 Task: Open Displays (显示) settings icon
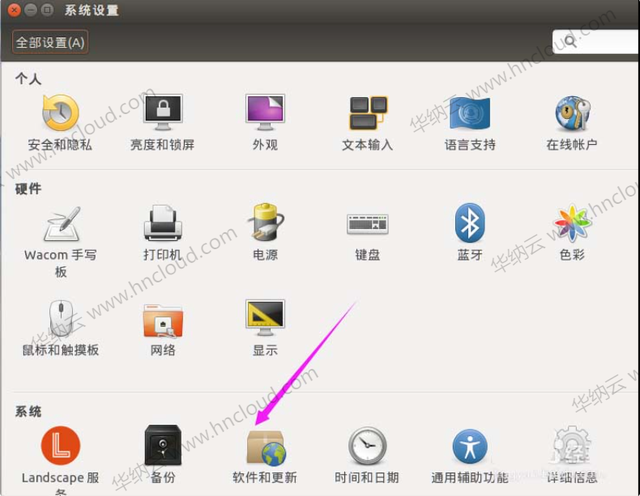pyautogui.click(x=265, y=317)
